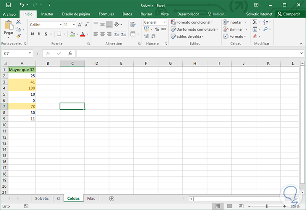This screenshot has height=210, width=306.
Task: Add a new sheet with plus button
Action: [112, 199]
